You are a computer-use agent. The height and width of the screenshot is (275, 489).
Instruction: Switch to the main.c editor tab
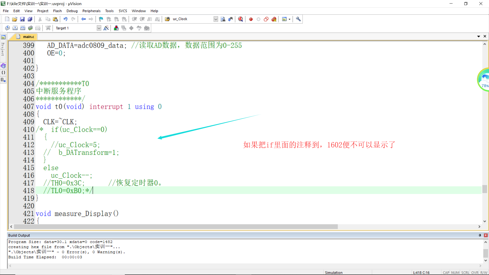click(x=25, y=37)
